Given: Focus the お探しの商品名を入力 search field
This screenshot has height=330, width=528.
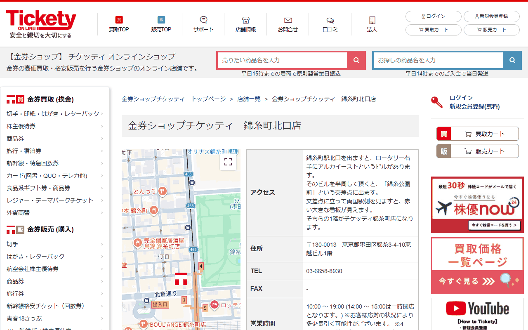Looking at the screenshot, I should (x=438, y=60).
